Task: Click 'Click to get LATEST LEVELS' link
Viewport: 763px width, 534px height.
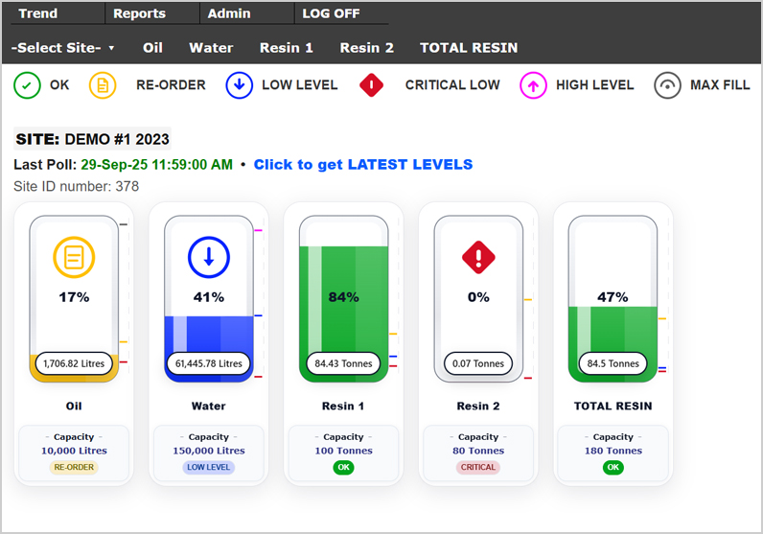Action: click(x=363, y=165)
